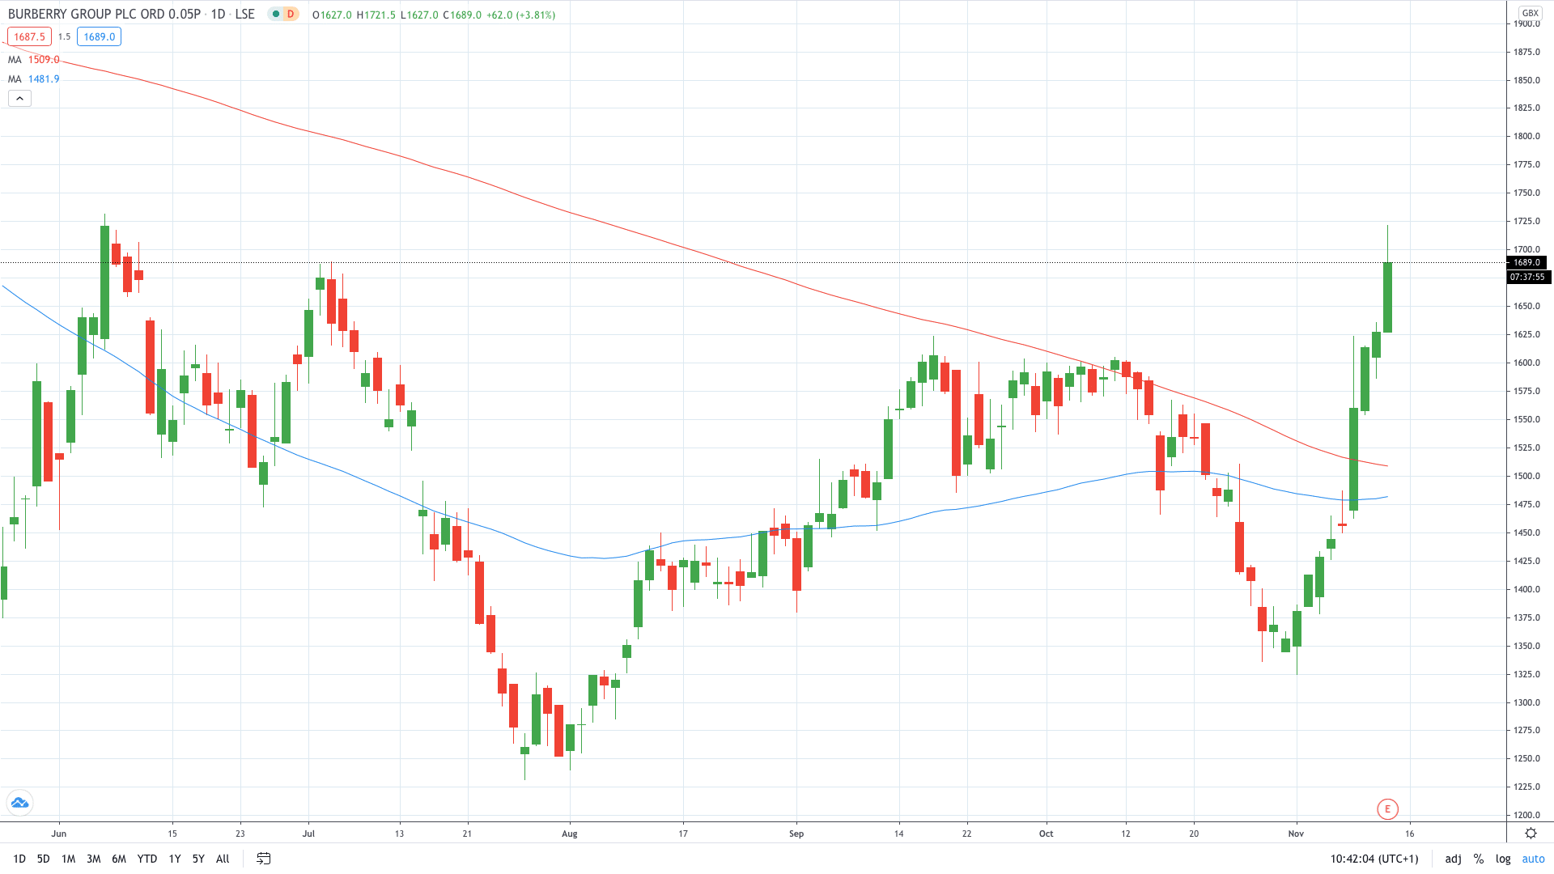The width and height of the screenshot is (1554, 874).
Task: Collapse the indicator legend chevron
Action: pos(19,99)
